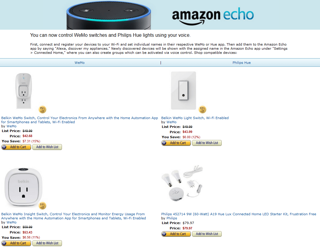Click the 11% off badge icon
The image size is (320, 247).
pyautogui.click(x=43, y=206)
